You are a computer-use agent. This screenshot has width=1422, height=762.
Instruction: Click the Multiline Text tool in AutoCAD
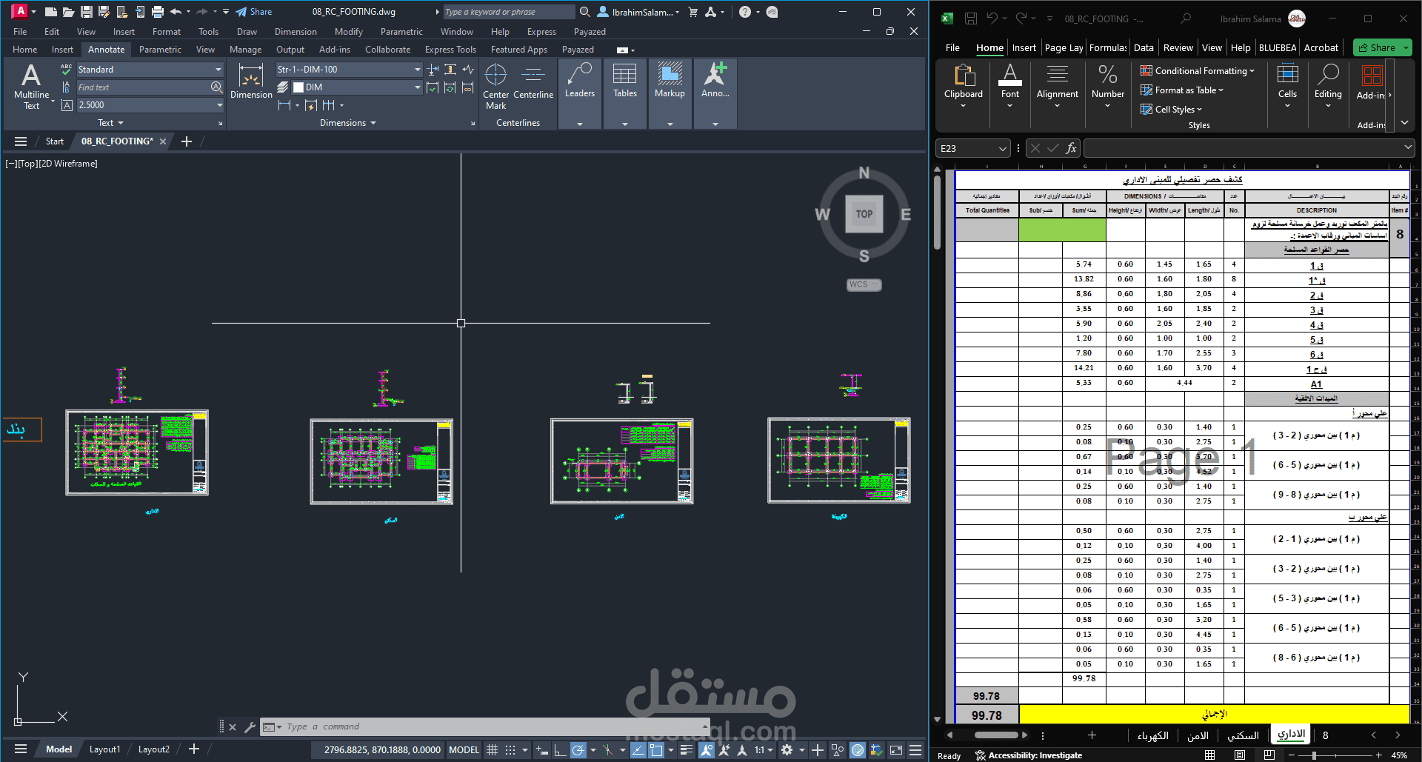(x=31, y=86)
